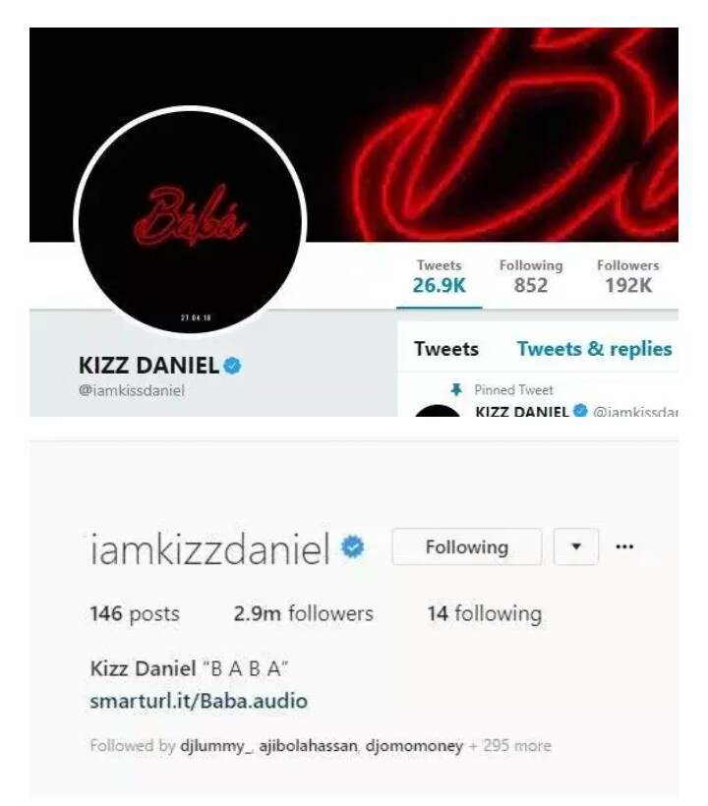708x806 pixels.
Task: Open the three-dot options menu
Action: tap(624, 547)
